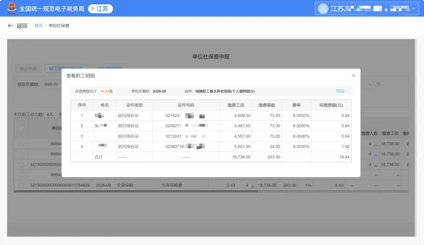This screenshot has height=245, width=424.
Task: Go to 首页 via the breadcrumb
Action: (x=38, y=25)
